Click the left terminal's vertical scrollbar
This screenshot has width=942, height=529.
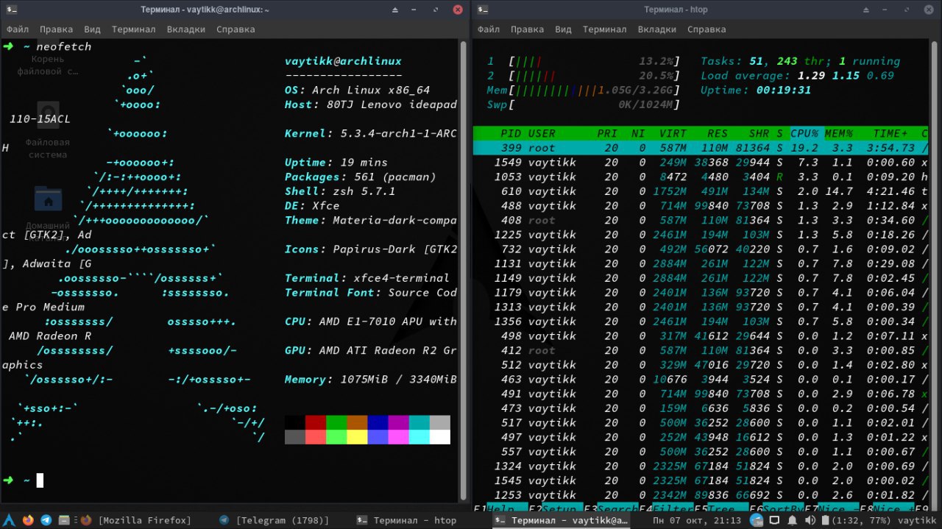coord(464,270)
